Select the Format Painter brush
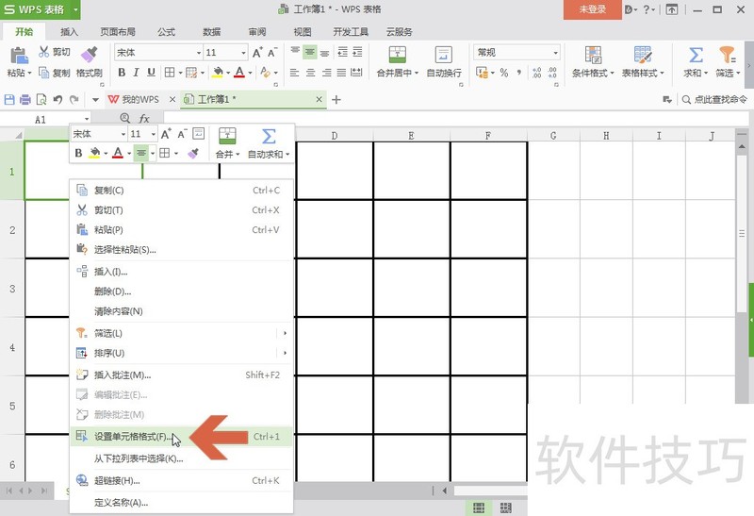This screenshot has height=516, width=754. [x=90, y=55]
